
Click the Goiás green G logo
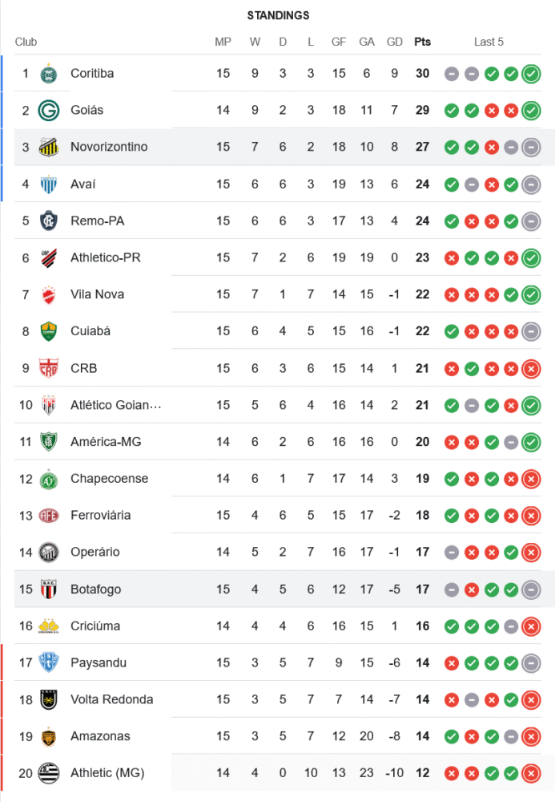pyautogui.click(x=49, y=111)
